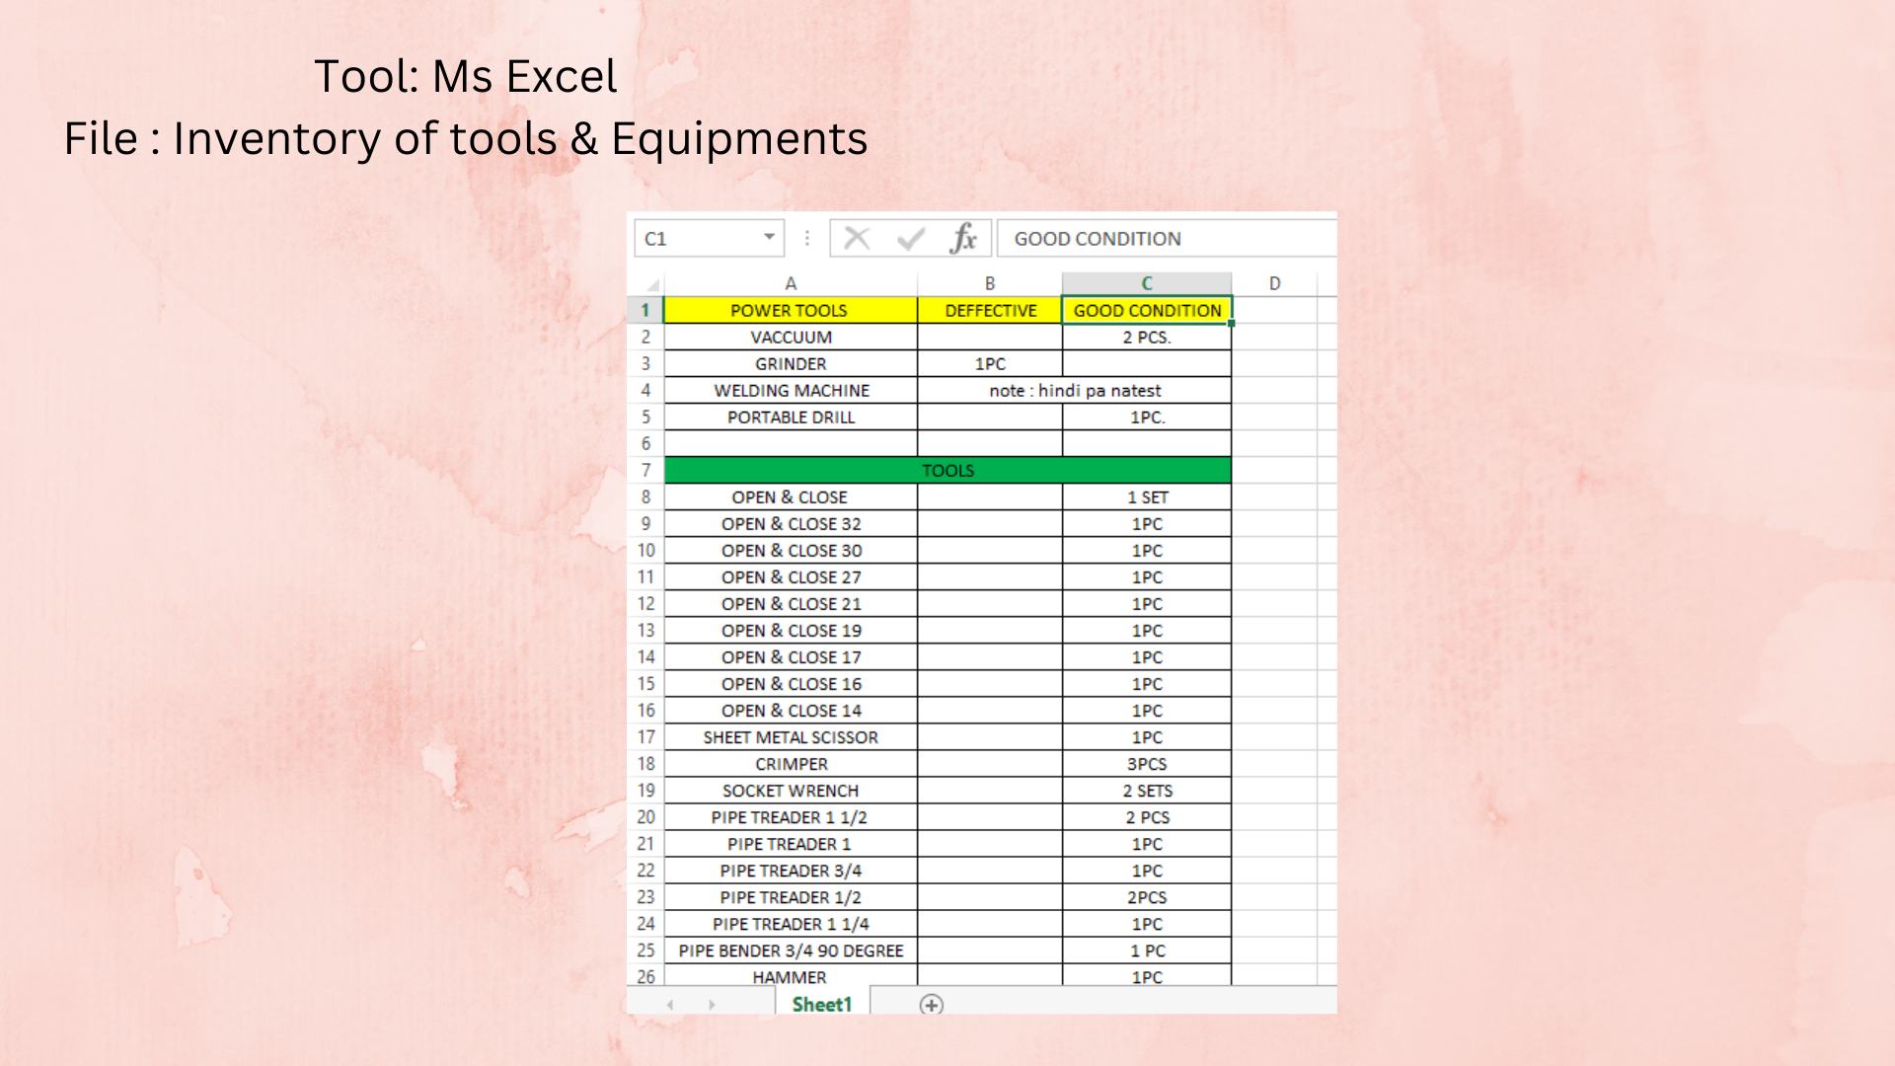The width and height of the screenshot is (1895, 1066).
Task: Select the green TOOLS merged cell
Action: tap(947, 470)
